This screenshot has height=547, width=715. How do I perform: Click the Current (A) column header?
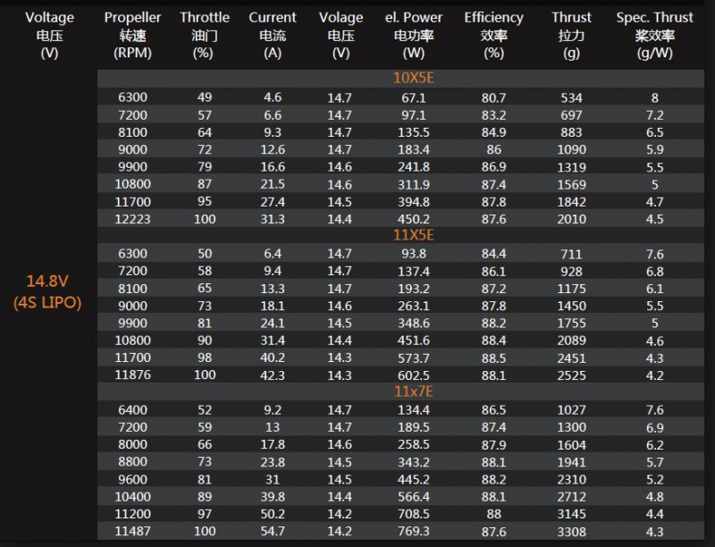[x=273, y=35]
